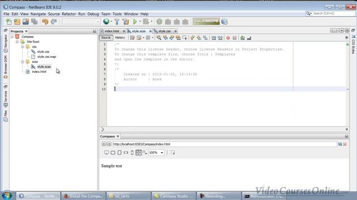Image resolution: width=357 pixels, height=200 pixels.
Task: Click the Redo arrow icon
Action: pyautogui.click(x=54, y=22)
